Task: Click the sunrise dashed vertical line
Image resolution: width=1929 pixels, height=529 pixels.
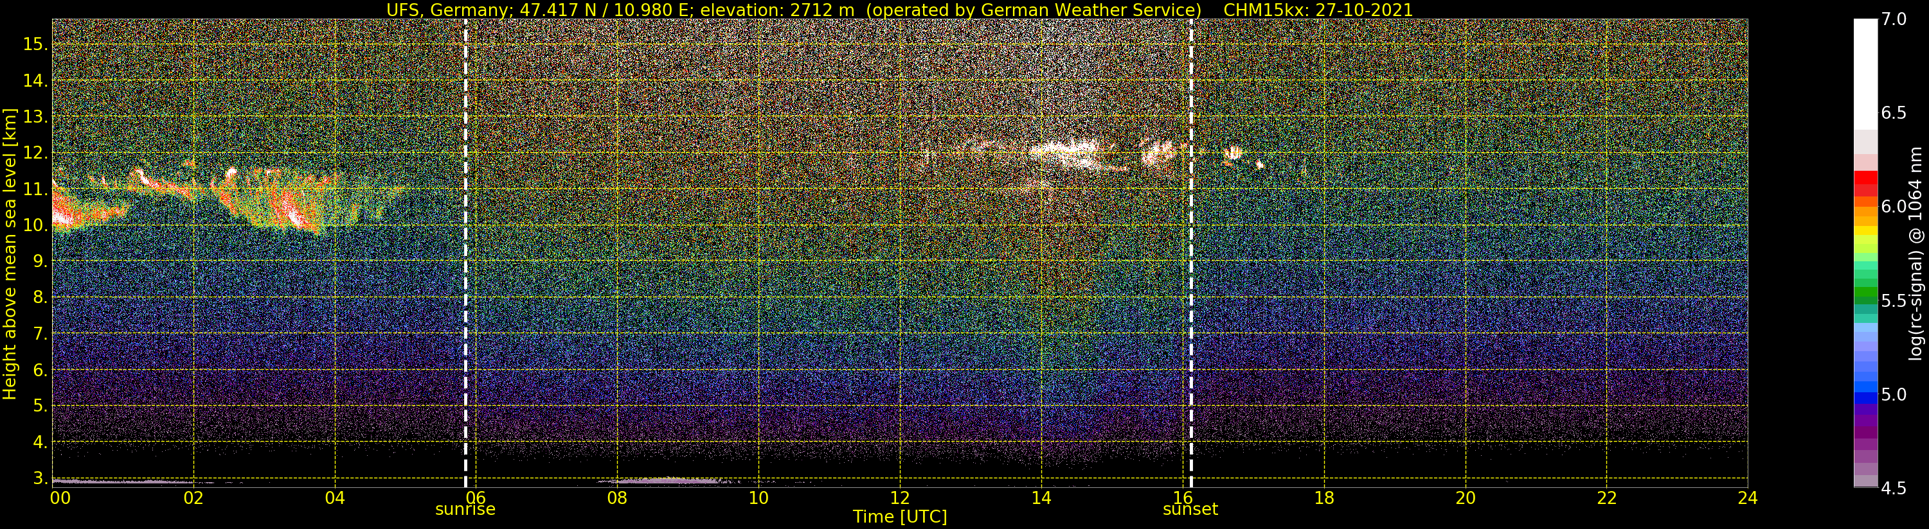Action: tap(466, 253)
